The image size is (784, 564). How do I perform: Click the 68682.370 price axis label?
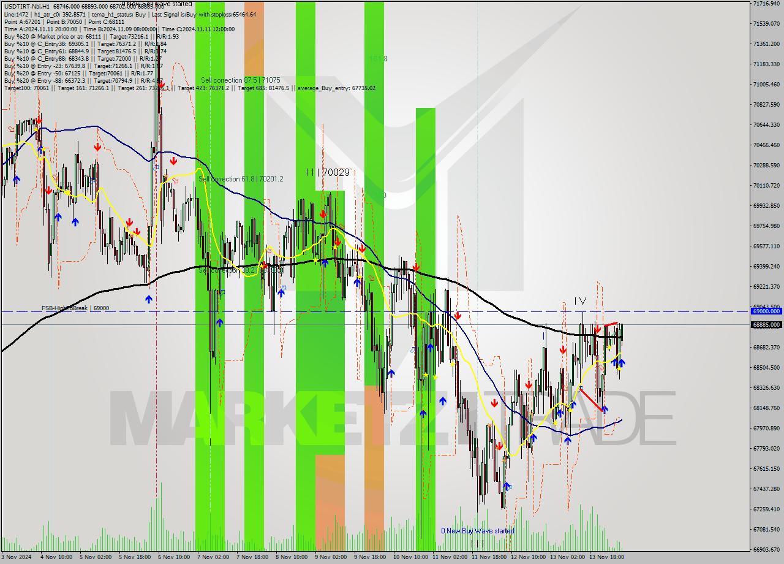pos(766,348)
